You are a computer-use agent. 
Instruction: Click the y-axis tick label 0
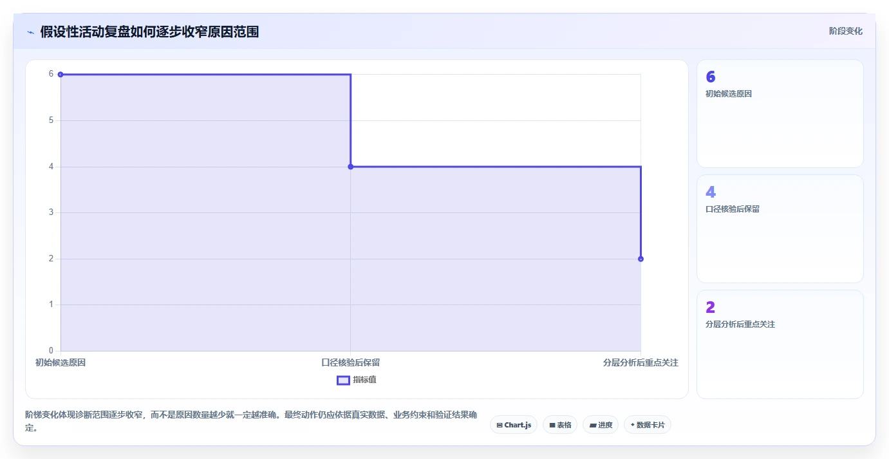pos(51,351)
